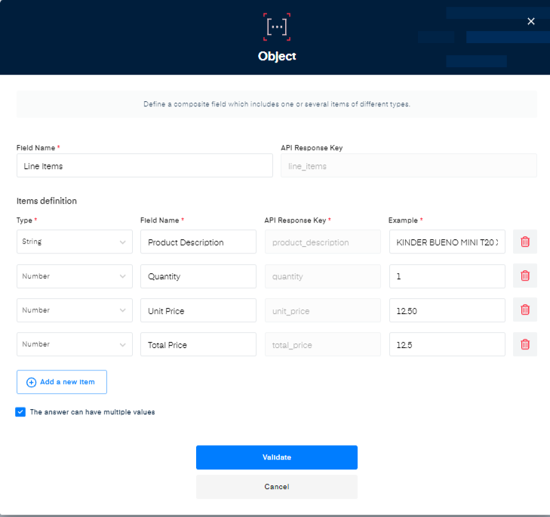Viewport: 550px width, 517px height.
Task: Close the Object dialog
Action: pyautogui.click(x=531, y=21)
